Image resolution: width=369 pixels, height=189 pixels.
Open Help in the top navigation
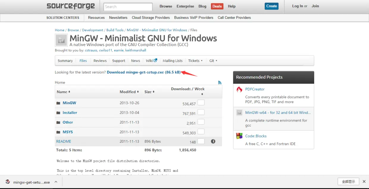click(232, 6)
